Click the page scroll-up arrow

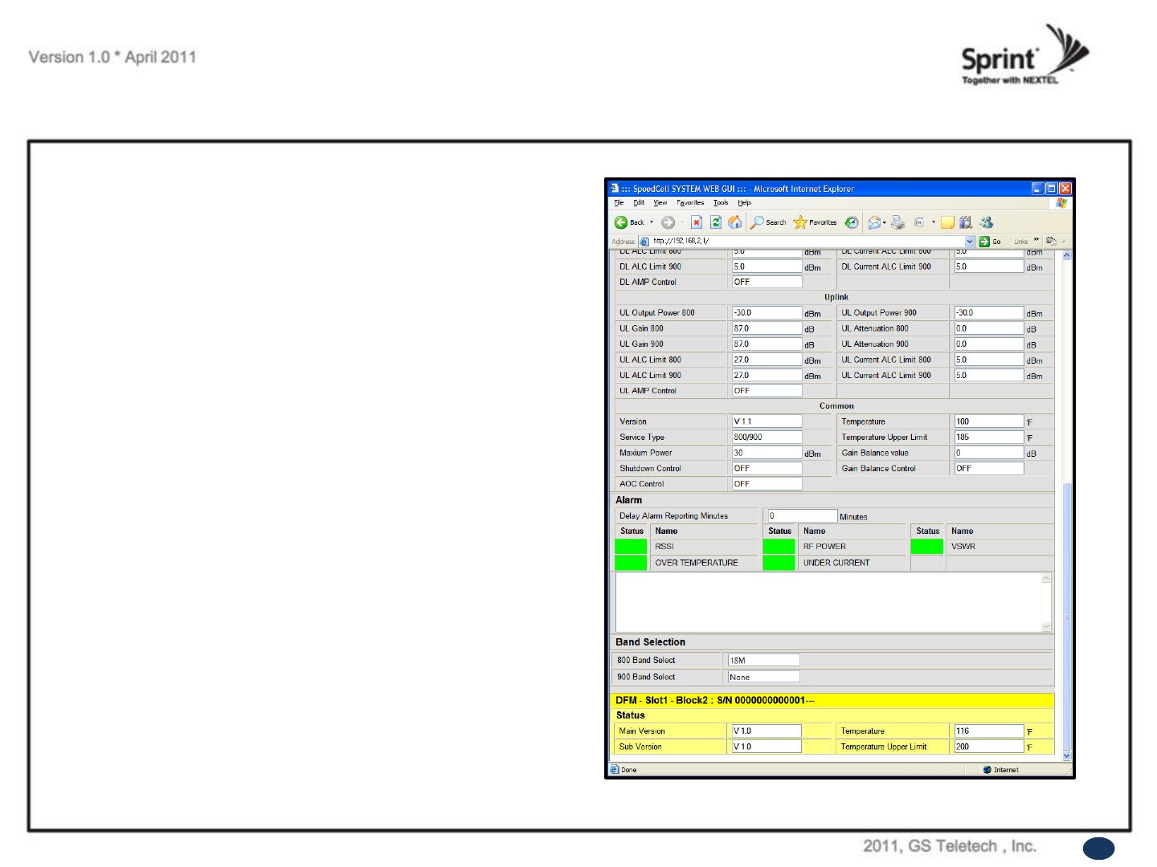point(1067,255)
